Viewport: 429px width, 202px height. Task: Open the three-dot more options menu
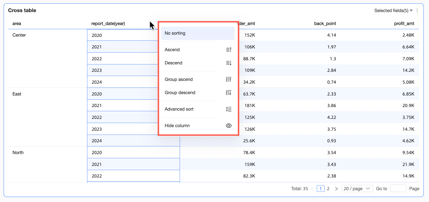[417, 11]
